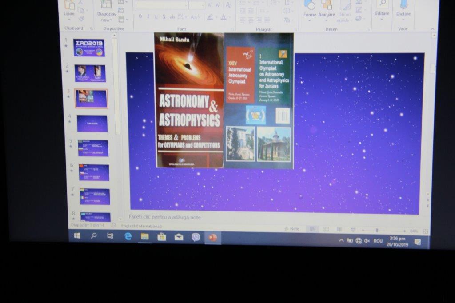
Task: Click the ROU input language indicator
Action: (x=378, y=241)
